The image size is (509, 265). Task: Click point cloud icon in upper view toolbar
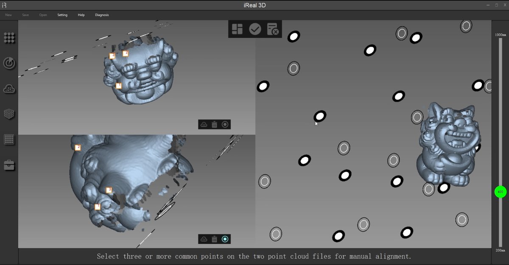(x=204, y=125)
